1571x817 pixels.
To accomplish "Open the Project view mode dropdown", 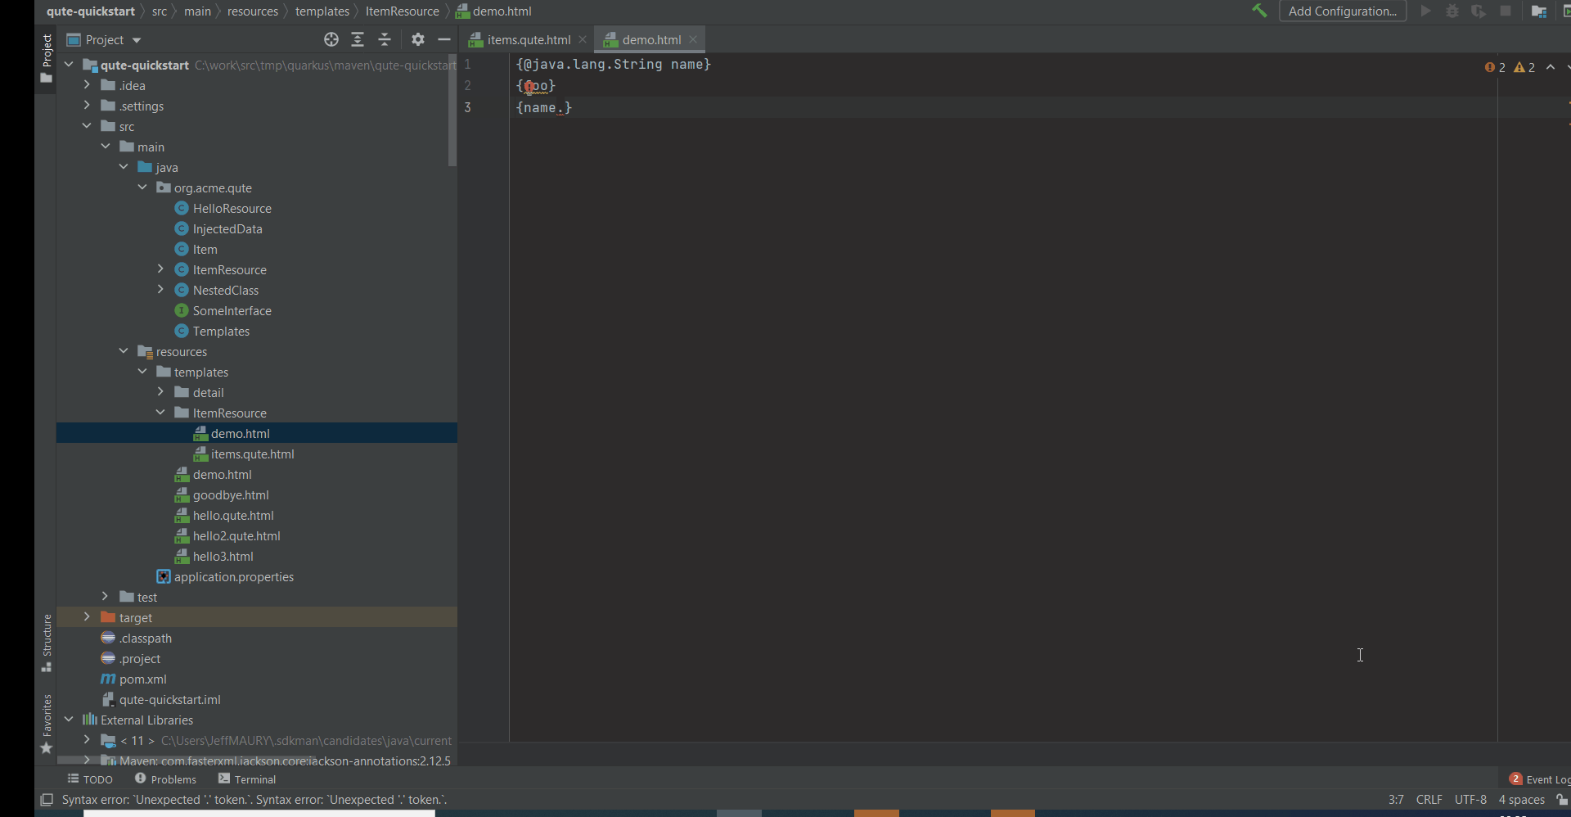I will point(103,39).
